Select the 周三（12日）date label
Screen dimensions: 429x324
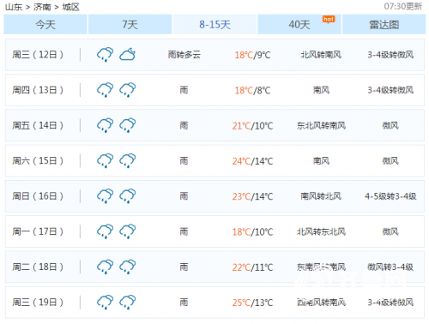[38, 55]
